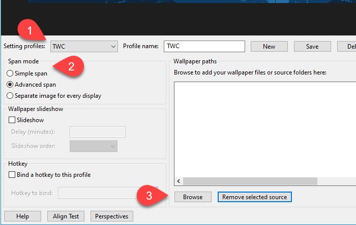
Task: Click the Delay (minutes) field
Action: [98, 132]
